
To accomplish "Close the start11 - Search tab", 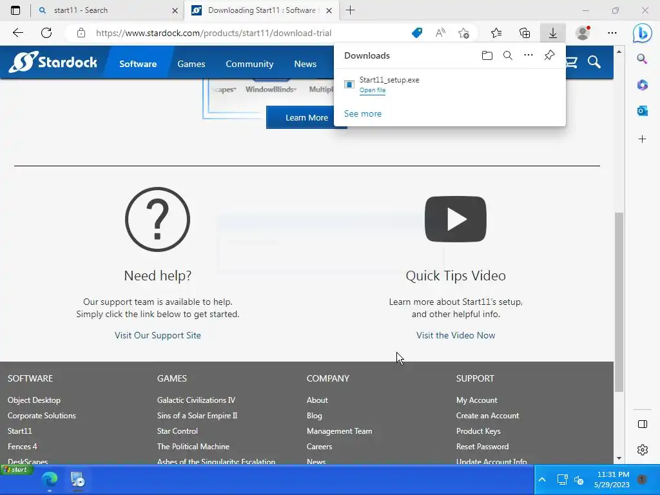I will tap(175, 10).
